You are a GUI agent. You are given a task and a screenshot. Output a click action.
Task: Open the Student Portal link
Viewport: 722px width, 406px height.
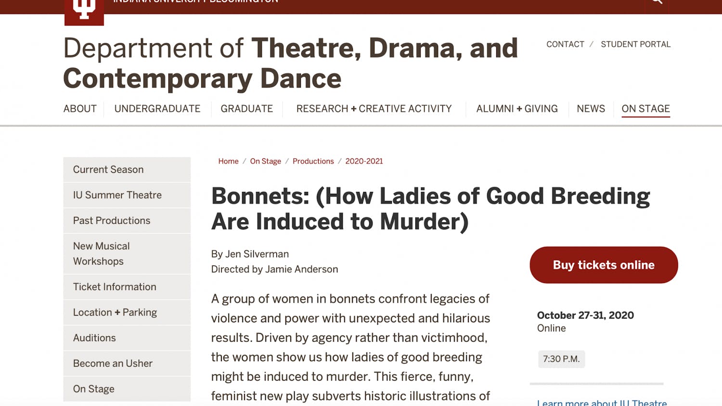pyautogui.click(x=635, y=44)
